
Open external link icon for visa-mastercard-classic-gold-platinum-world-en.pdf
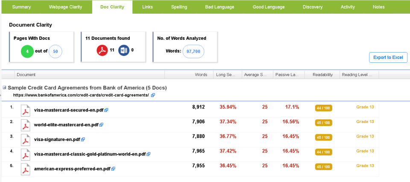[148, 154]
